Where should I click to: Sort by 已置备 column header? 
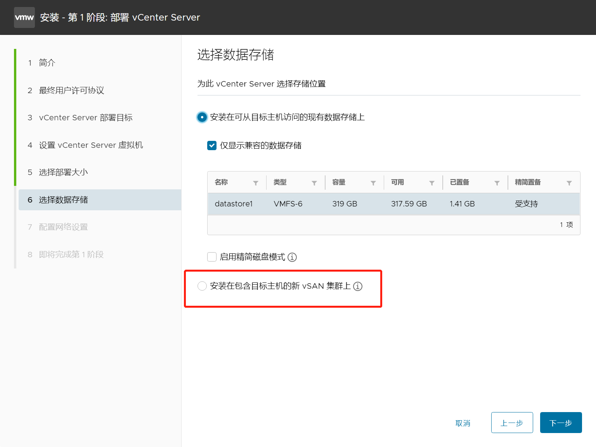pyautogui.click(x=459, y=182)
